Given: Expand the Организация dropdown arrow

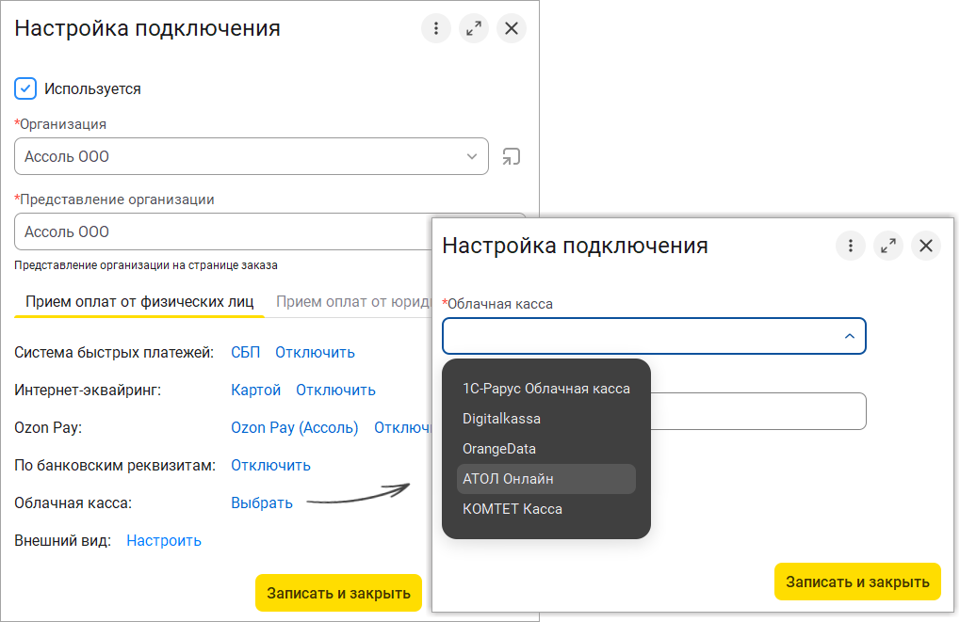Looking at the screenshot, I should 471,156.
